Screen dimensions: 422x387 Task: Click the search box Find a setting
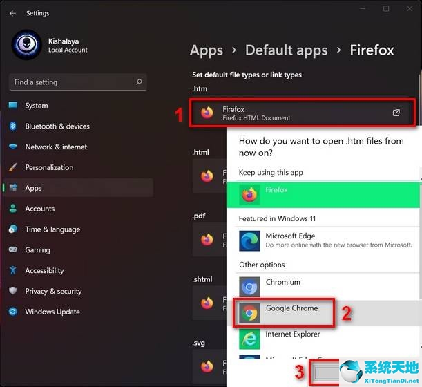coord(78,82)
